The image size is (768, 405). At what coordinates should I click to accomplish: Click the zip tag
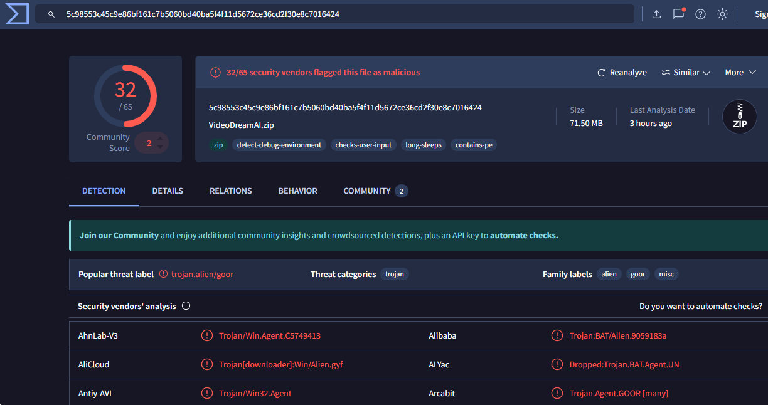tap(218, 145)
